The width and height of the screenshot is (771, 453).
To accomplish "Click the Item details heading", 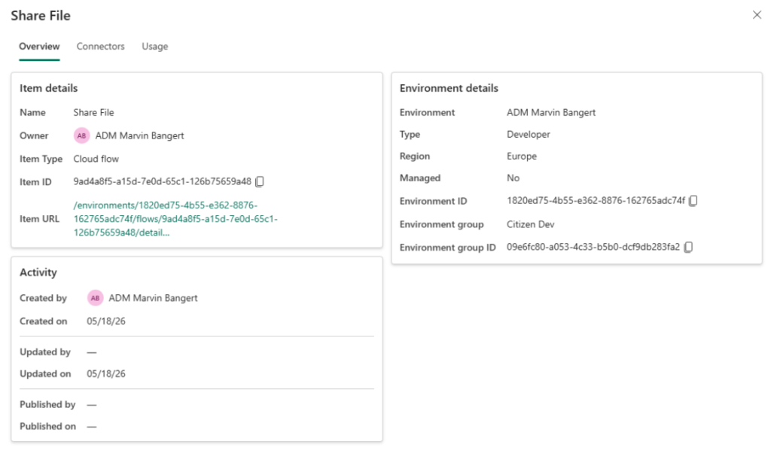I will coord(48,88).
